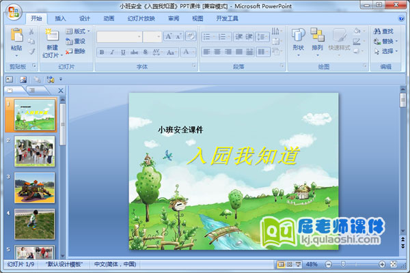Screen dimensions: 410x273
Task: Select slide 2 thumbnail in panel
Action: click(35, 151)
